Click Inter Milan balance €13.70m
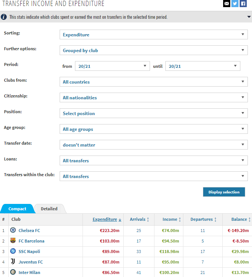Screen dimensions: 252x277 coord(240,273)
